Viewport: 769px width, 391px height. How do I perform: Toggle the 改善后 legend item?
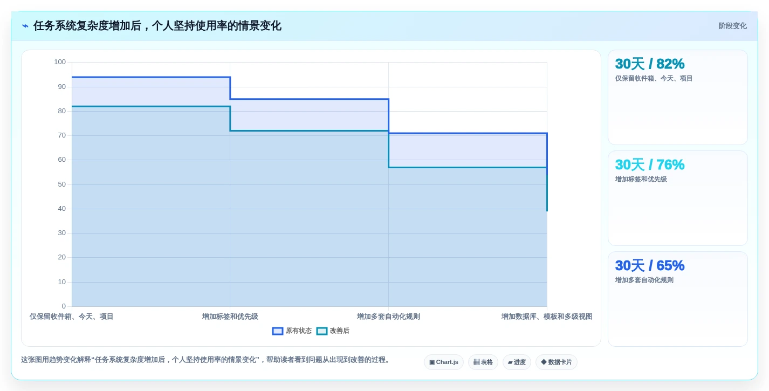point(333,331)
